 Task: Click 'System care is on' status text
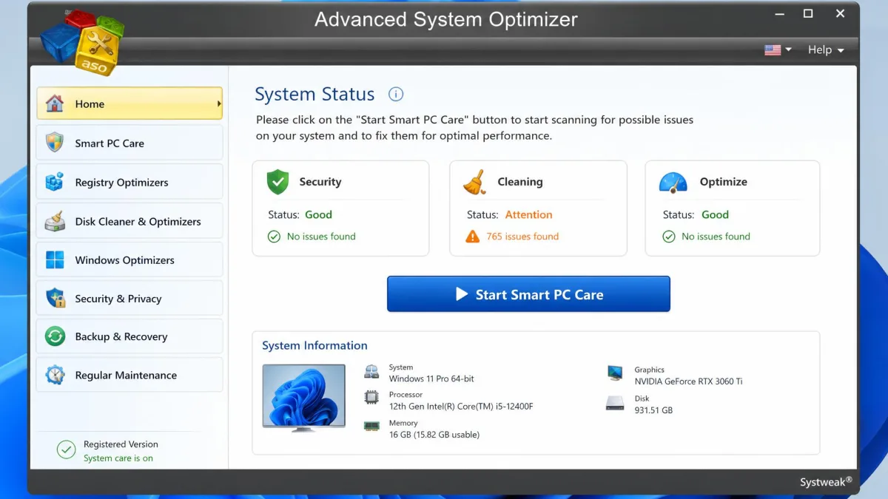tap(118, 458)
